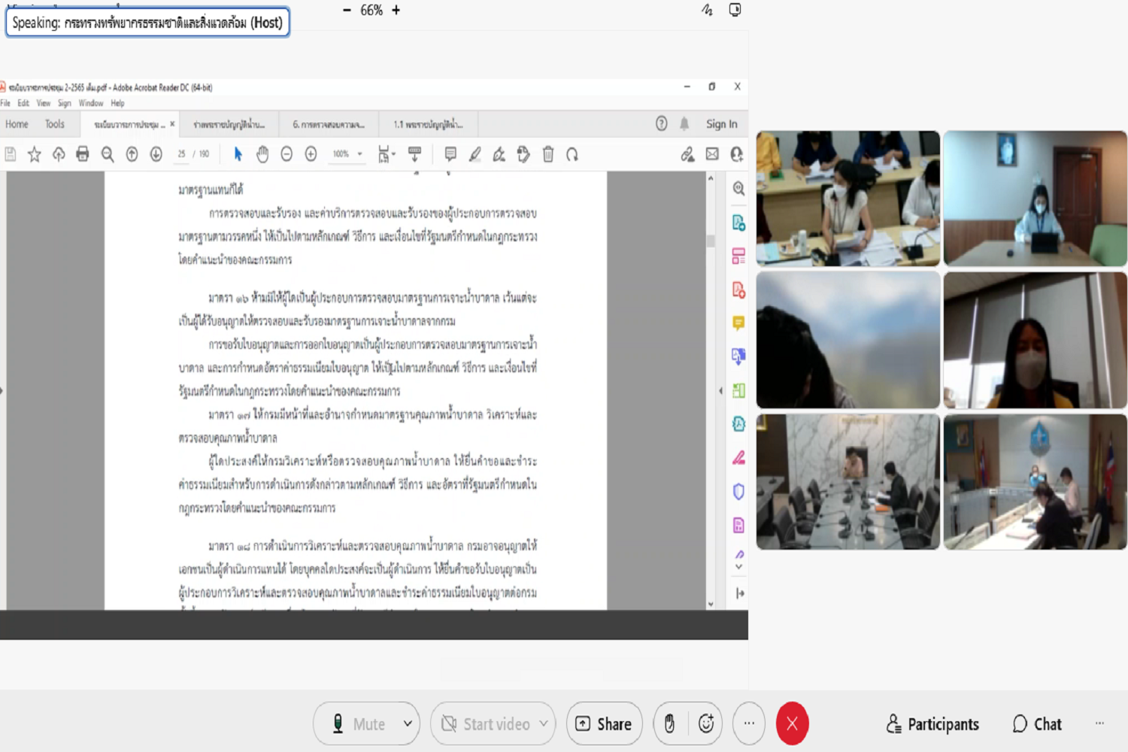1128x752 pixels.
Task: Go to next page arrow
Action: [156, 154]
